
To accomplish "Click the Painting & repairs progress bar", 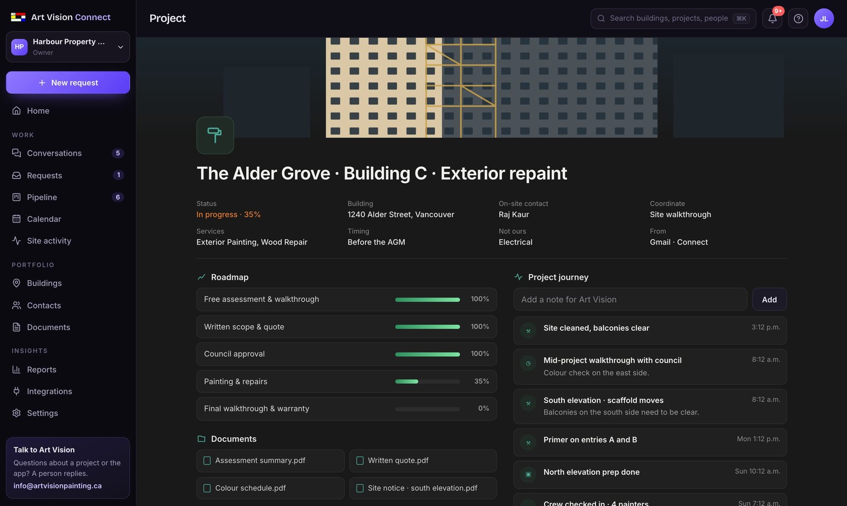I will pyautogui.click(x=428, y=381).
